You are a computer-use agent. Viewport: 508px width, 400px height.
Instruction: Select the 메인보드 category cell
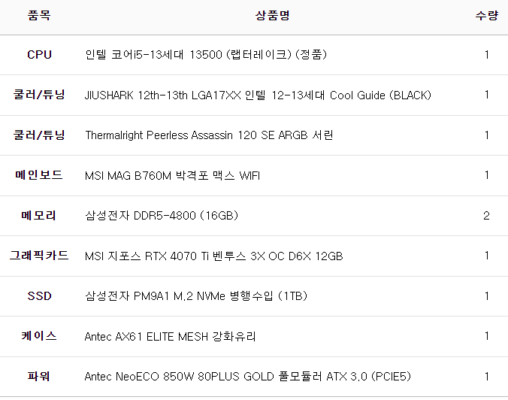coord(39,176)
